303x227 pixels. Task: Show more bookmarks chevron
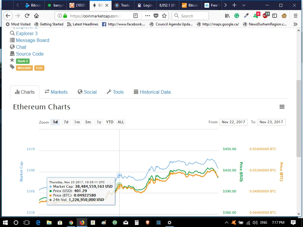tap(295, 24)
